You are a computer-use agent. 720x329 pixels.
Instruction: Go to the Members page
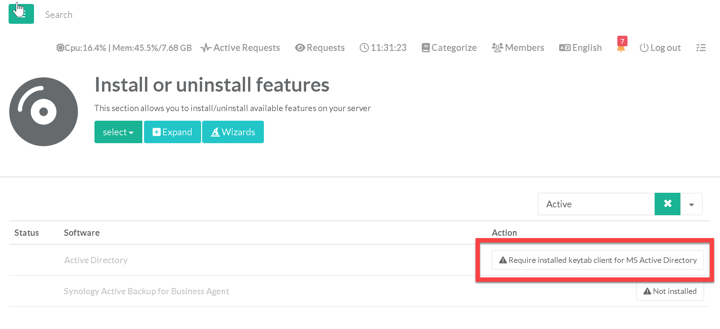518,48
